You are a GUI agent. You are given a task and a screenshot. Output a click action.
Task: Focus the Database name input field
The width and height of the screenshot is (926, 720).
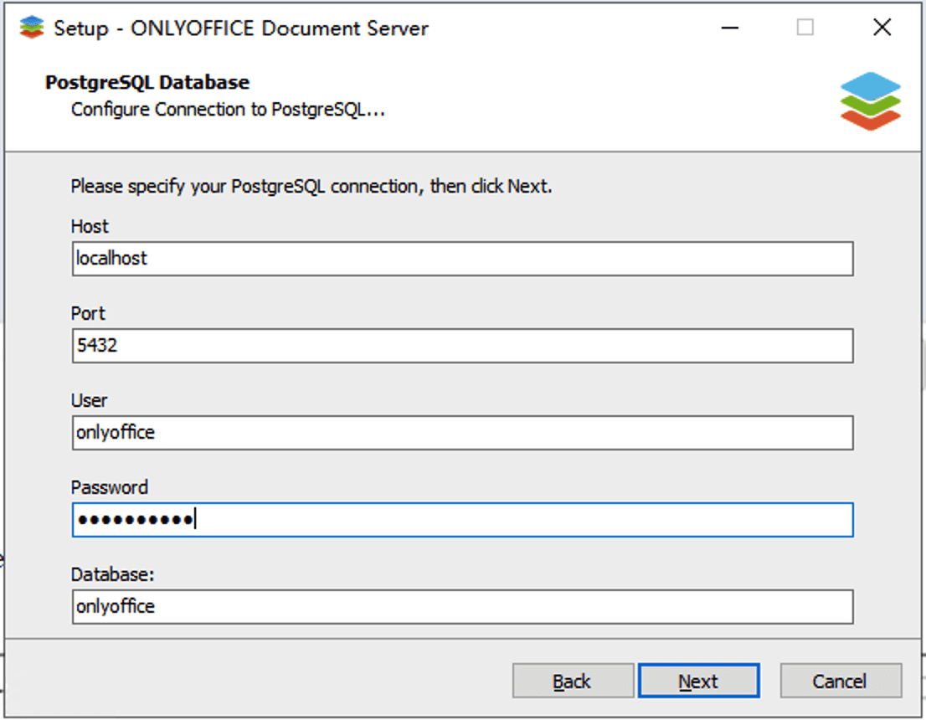[x=462, y=607]
